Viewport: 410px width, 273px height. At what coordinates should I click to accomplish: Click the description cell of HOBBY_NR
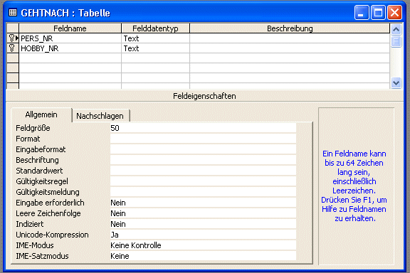click(290, 48)
